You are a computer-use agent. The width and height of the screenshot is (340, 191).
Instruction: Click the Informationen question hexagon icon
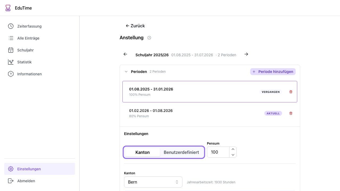(11, 74)
